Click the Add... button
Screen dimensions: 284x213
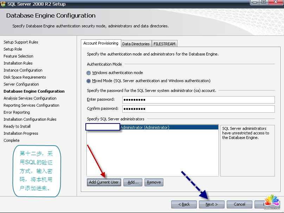133,182
